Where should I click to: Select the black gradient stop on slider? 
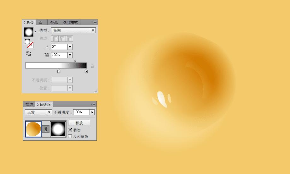pos(86,71)
